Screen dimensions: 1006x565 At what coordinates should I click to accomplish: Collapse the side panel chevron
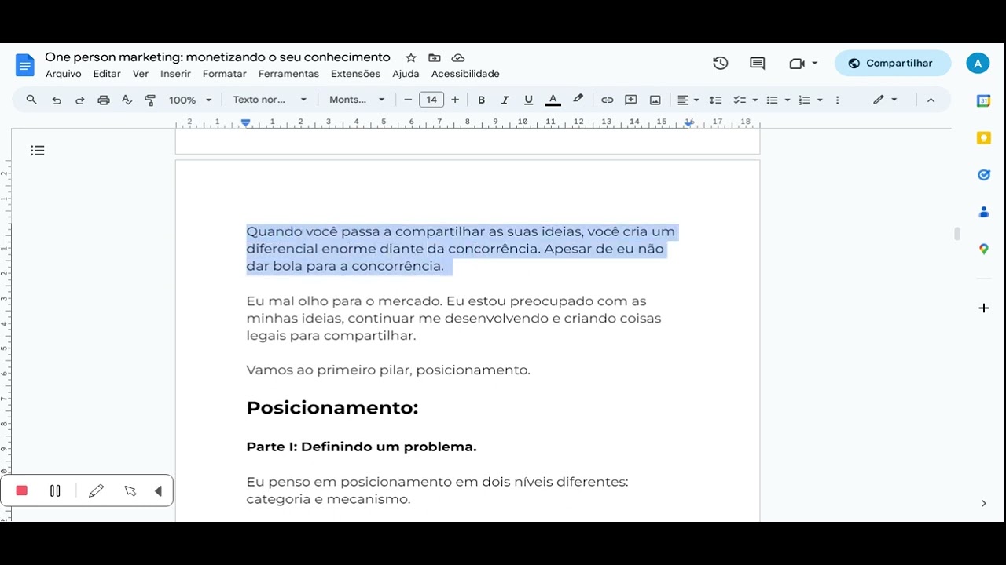(x=983, y=503)
